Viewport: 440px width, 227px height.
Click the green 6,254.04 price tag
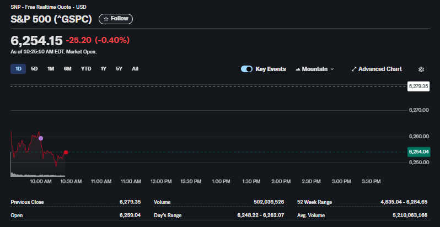418,152
